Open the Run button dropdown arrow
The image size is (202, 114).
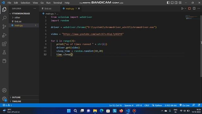click(185, 9)
